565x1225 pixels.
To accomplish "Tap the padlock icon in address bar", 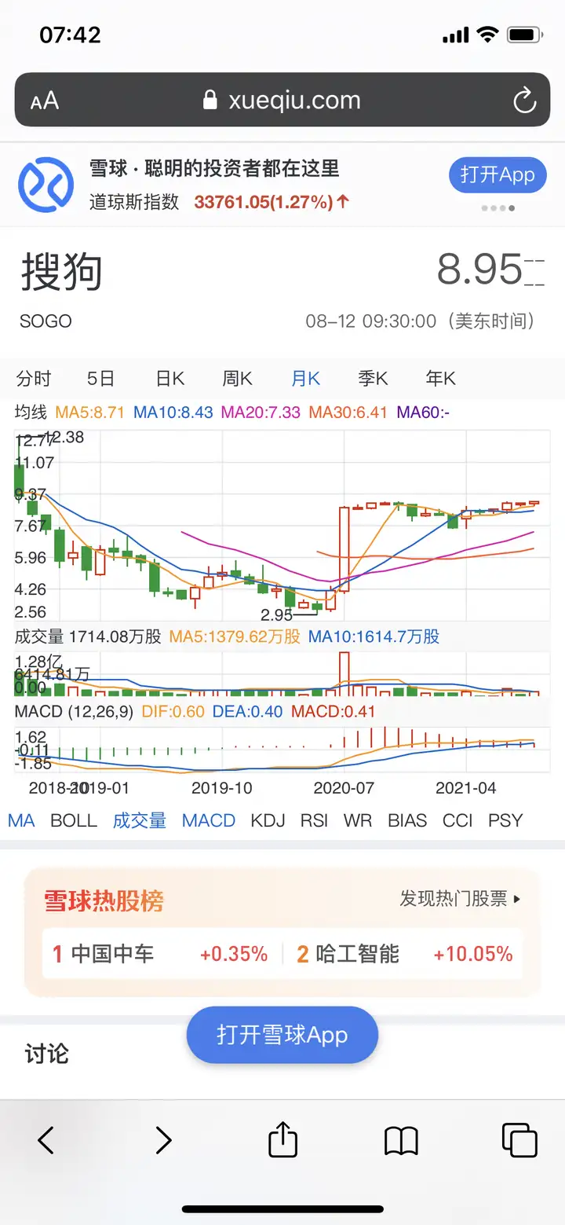I will (x=210, y=100).
